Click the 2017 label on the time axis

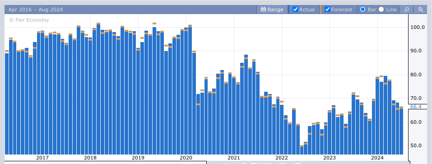(x=42, y=158)
